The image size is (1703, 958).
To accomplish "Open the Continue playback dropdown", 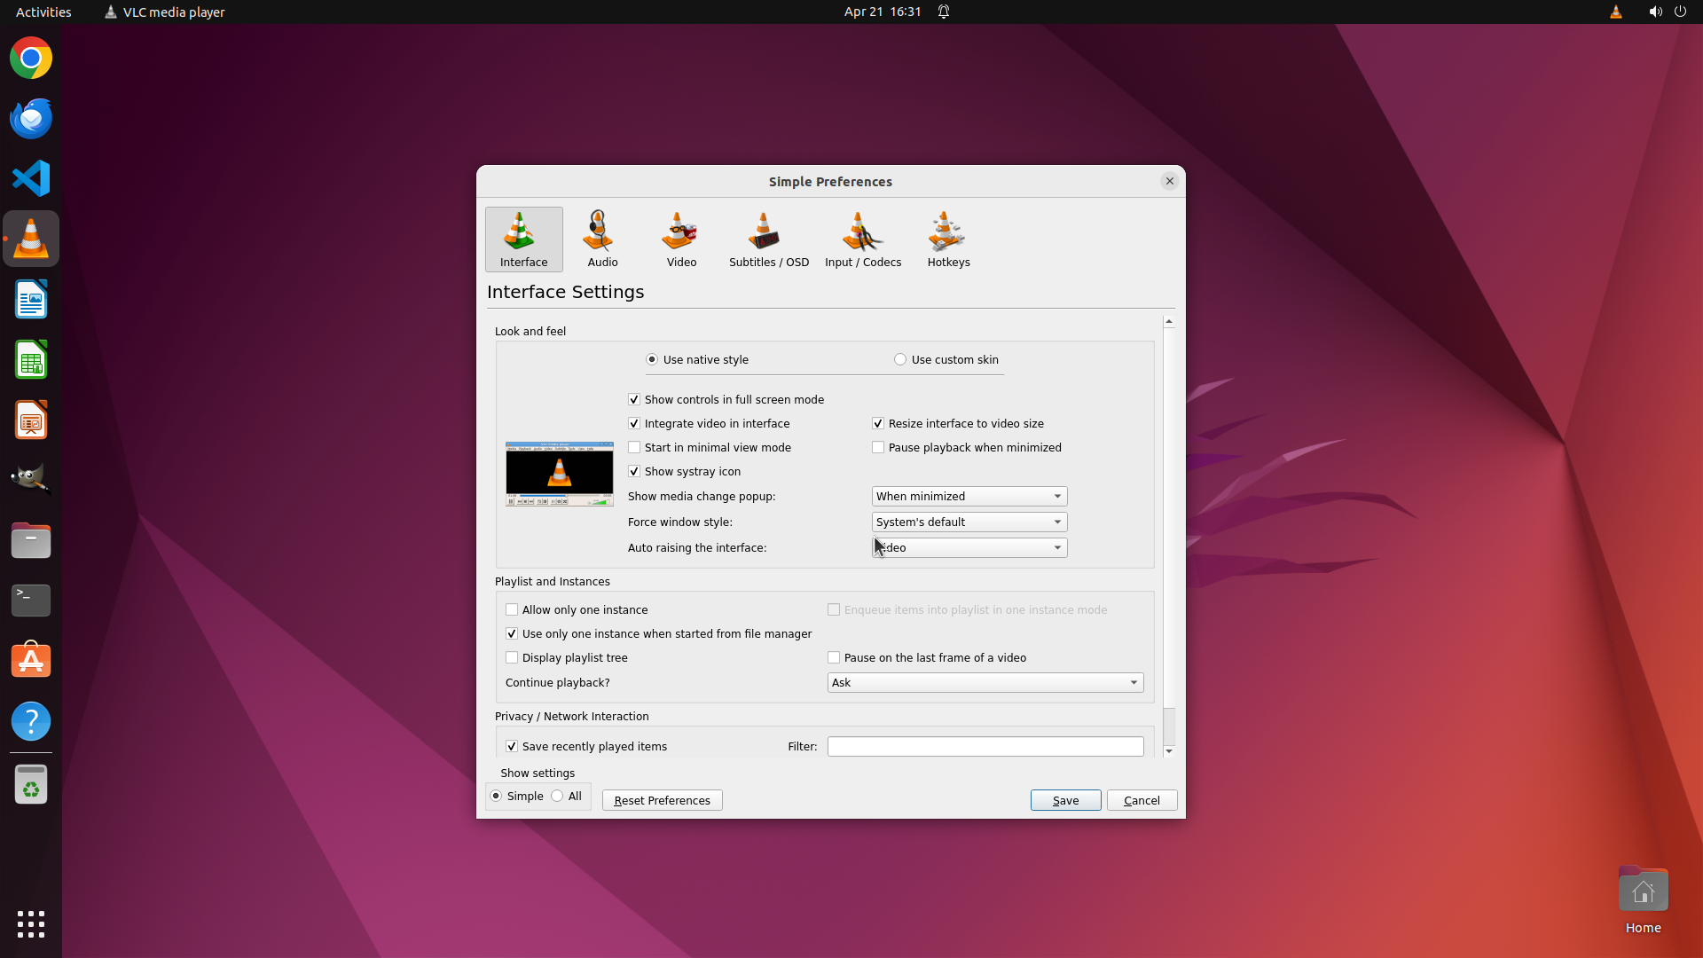I will [985, 683].
